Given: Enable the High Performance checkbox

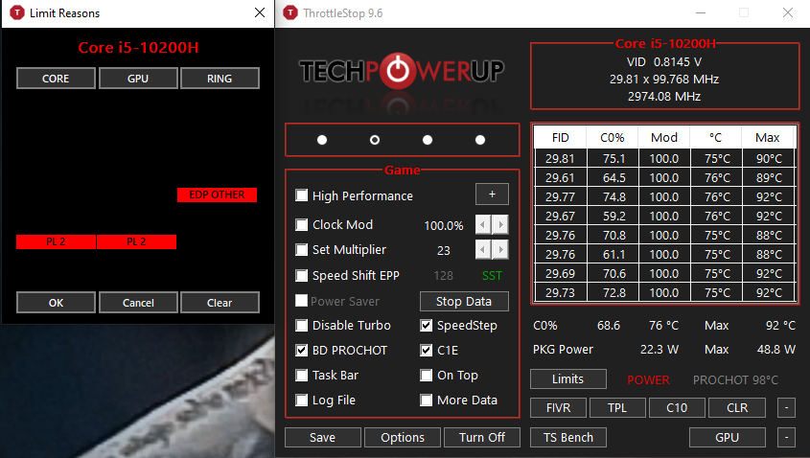Looking at the screenshot, I should (301, 195).
